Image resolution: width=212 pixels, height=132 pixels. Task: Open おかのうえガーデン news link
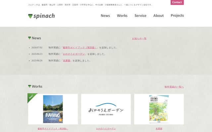(x=75, y=54)
